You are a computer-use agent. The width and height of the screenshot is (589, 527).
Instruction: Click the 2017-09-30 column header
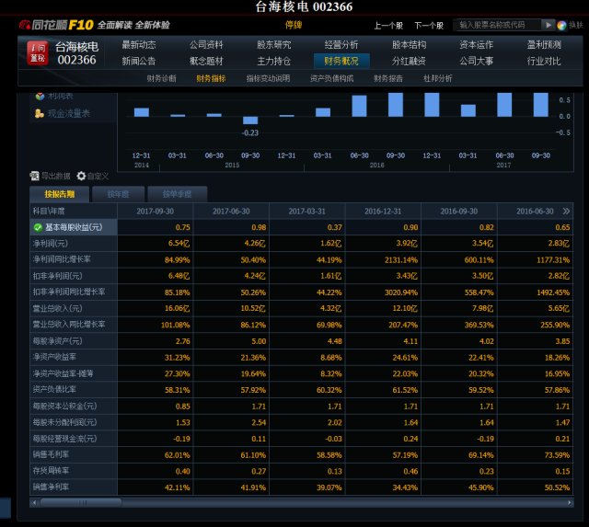[156, 212]
